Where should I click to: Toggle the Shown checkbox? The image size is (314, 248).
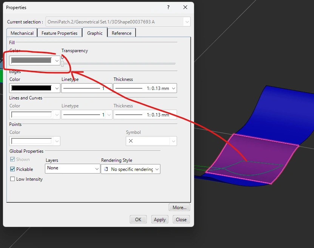coord(12,159)
